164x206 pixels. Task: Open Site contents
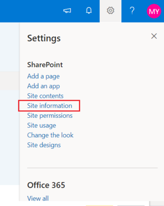pyautogui.click(x=45, y=96)
